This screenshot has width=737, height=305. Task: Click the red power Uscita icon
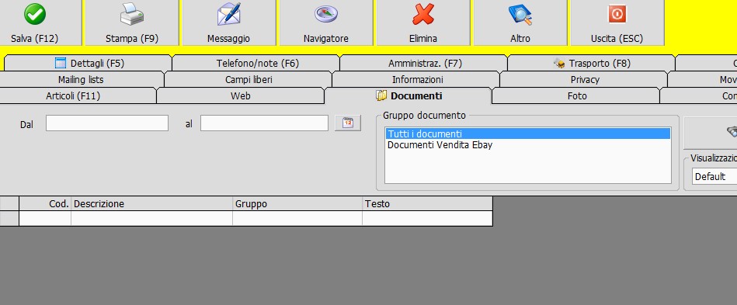click(x=617, y=14)
